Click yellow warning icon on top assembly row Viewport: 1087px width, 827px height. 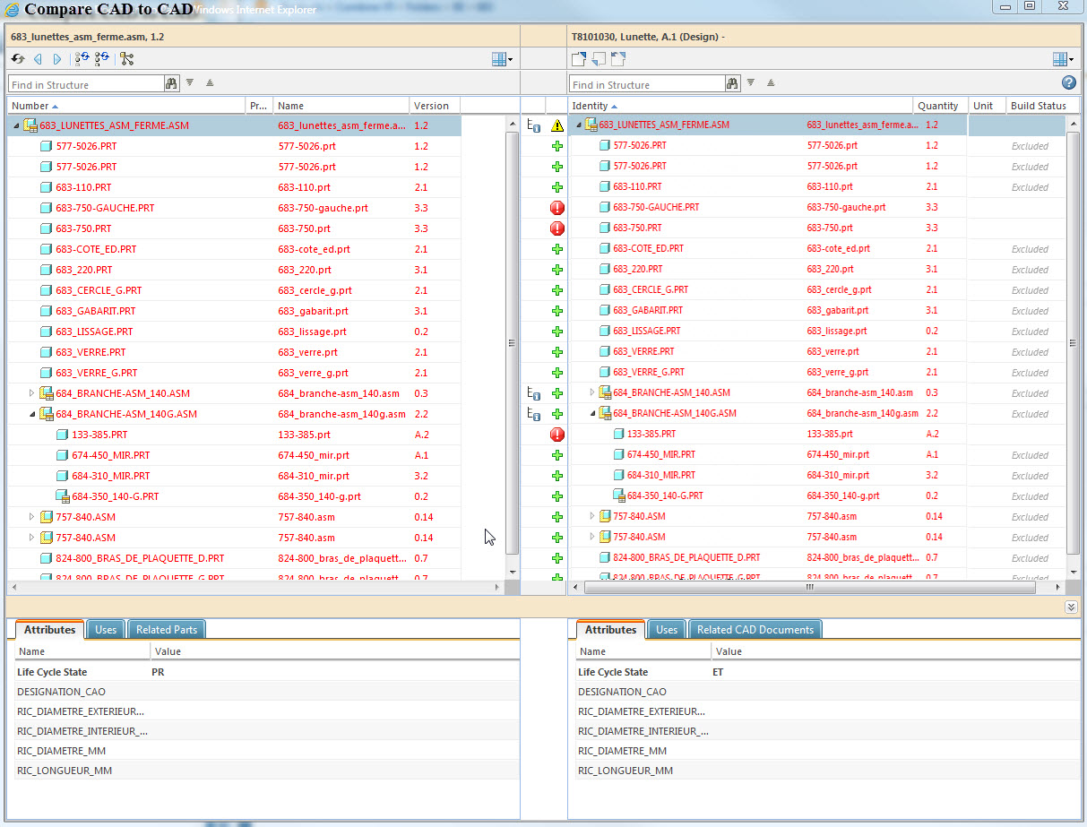click(557, 125)
